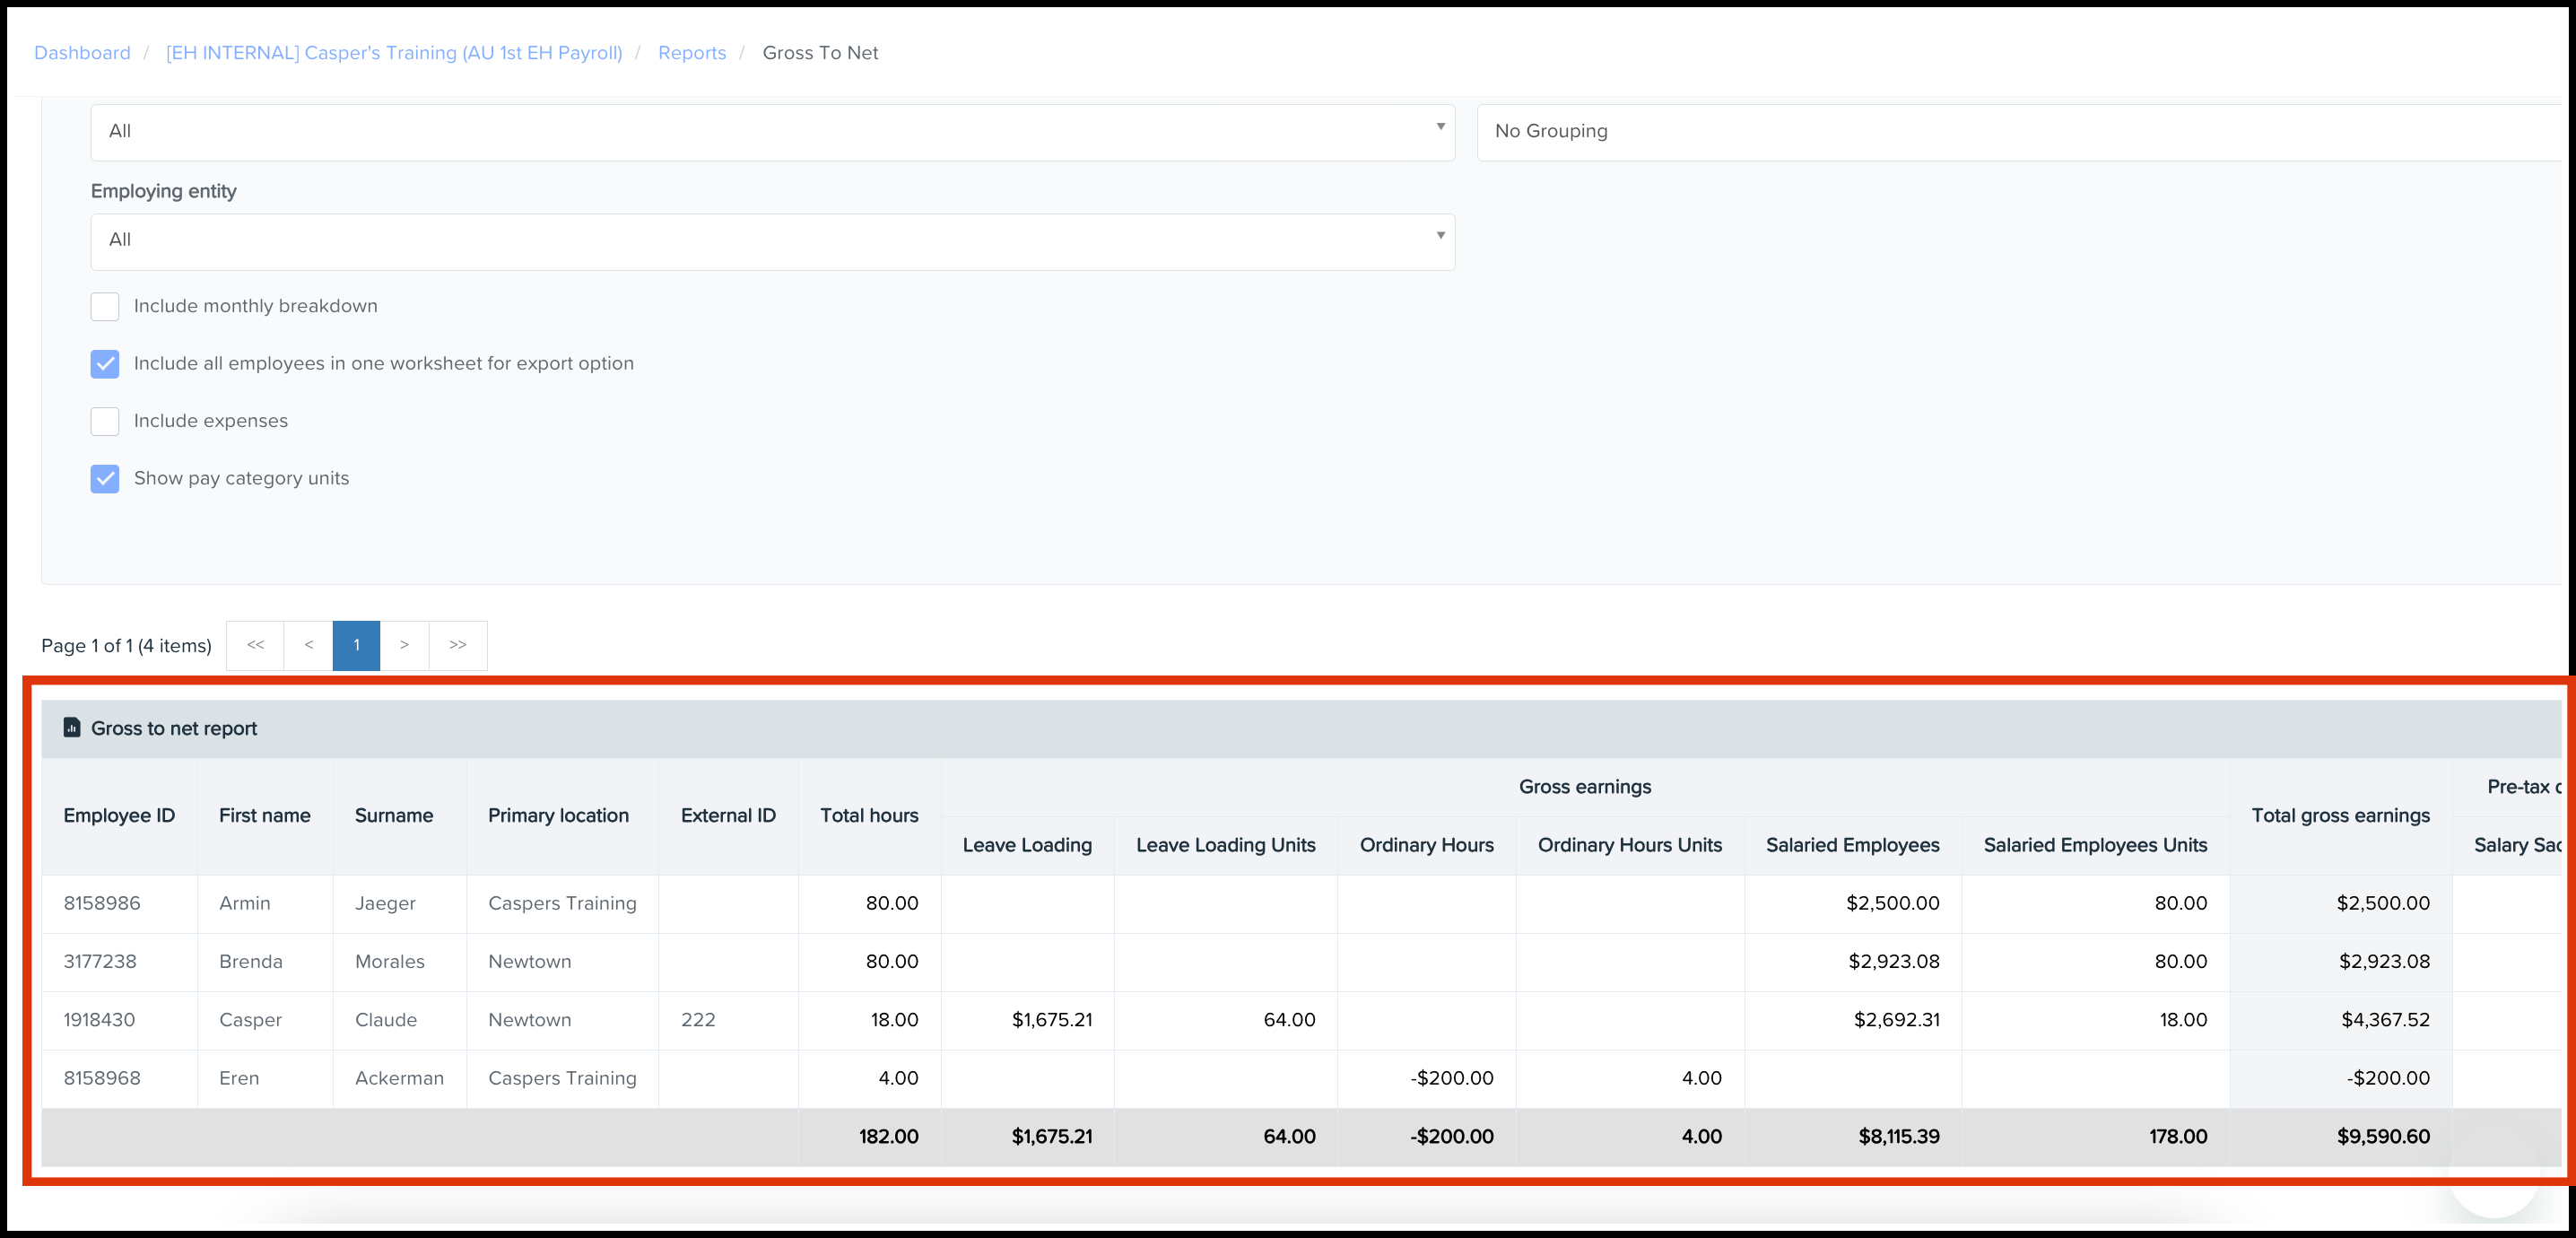
Task: Open the Reports breadcrumb link
Action: tap(692, 53)
